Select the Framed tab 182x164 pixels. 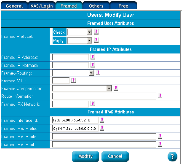(69, 5)
